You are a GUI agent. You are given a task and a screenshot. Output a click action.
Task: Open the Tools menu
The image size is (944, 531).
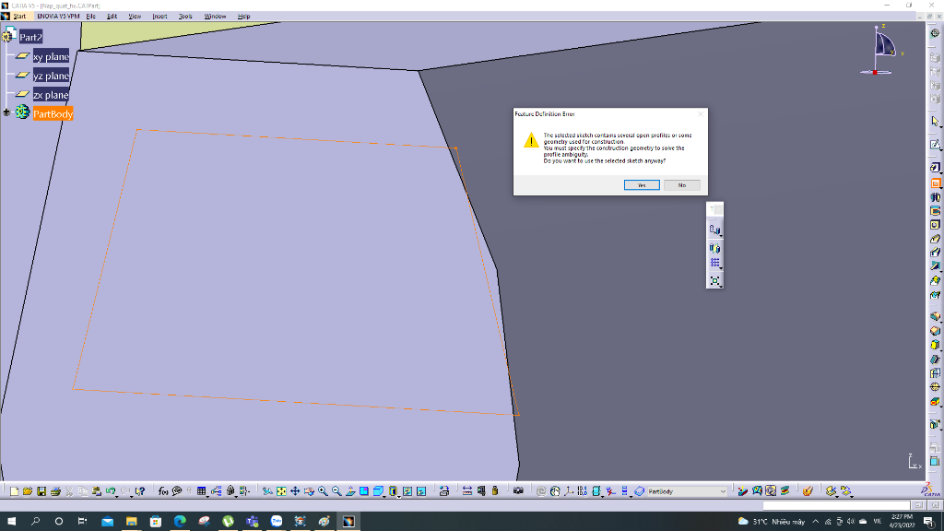click(184, 16)
